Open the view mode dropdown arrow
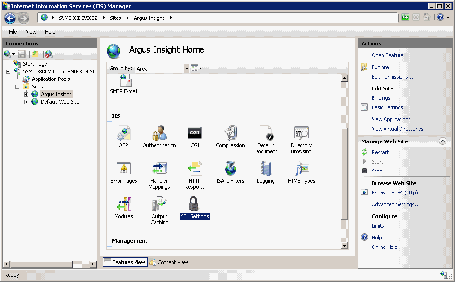The height and width of the screenshot is (282, 455). coord(200,69)
